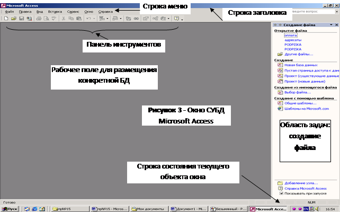Click the task pane Forward arrow

280,25
